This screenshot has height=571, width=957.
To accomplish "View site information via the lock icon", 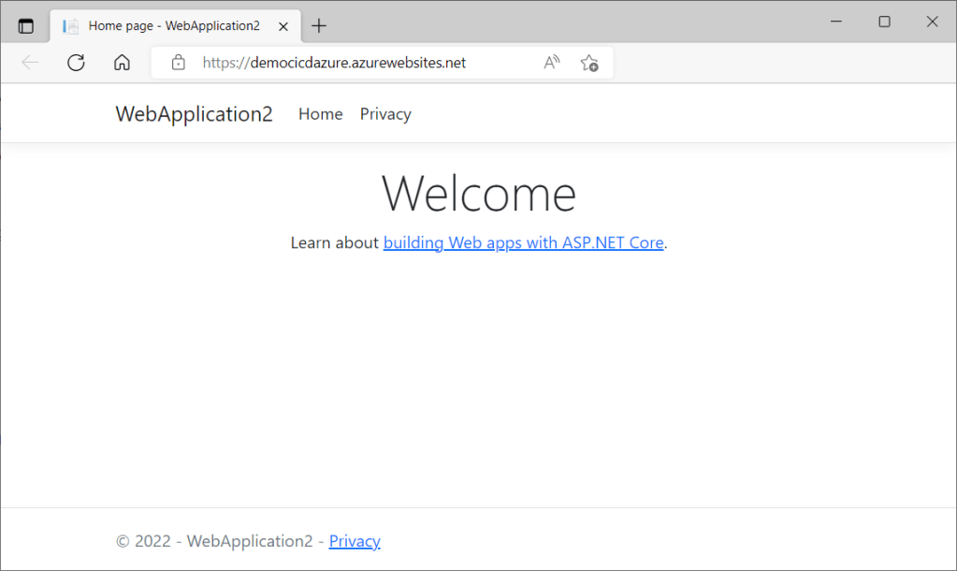I will tap(179, 63).
